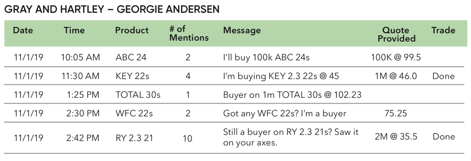Select the Message column header
The width and height of the screenshot is (471, 161).
click(x=242, y=31)
